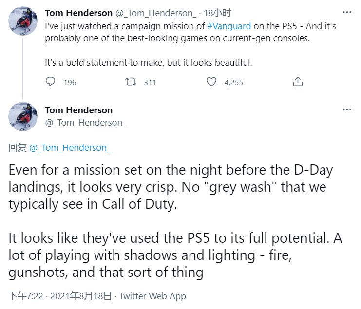The height and width of the screenshot is (309, 361).
Task: Open more options on first tweet
Action: click(x=346, y=12)
